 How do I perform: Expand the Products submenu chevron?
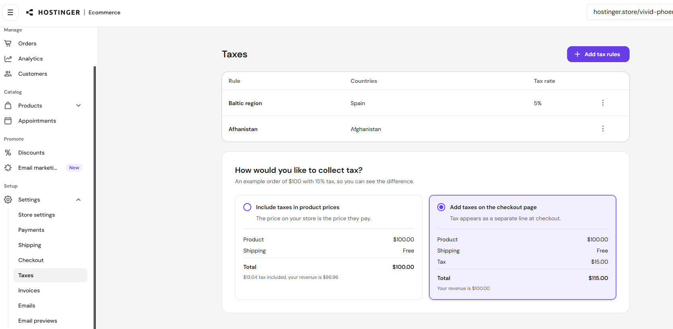(78, 106)
